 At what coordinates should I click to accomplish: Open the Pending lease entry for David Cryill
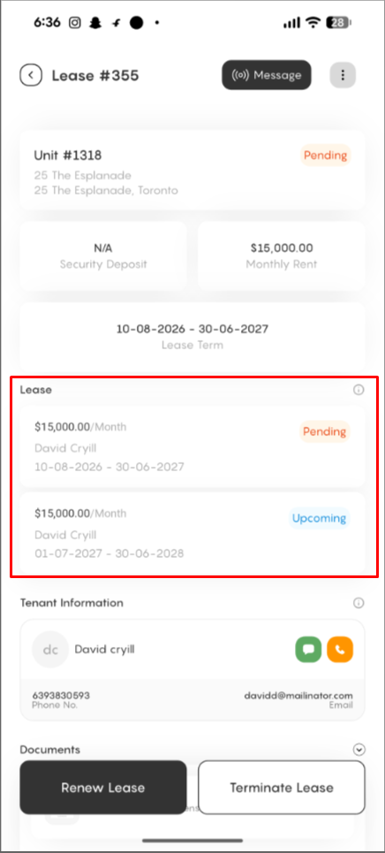pyautogui.click(x=192, y=446)
